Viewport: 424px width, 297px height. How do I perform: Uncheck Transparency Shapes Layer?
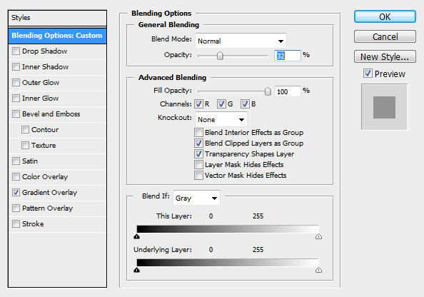(x=198, y=154)
